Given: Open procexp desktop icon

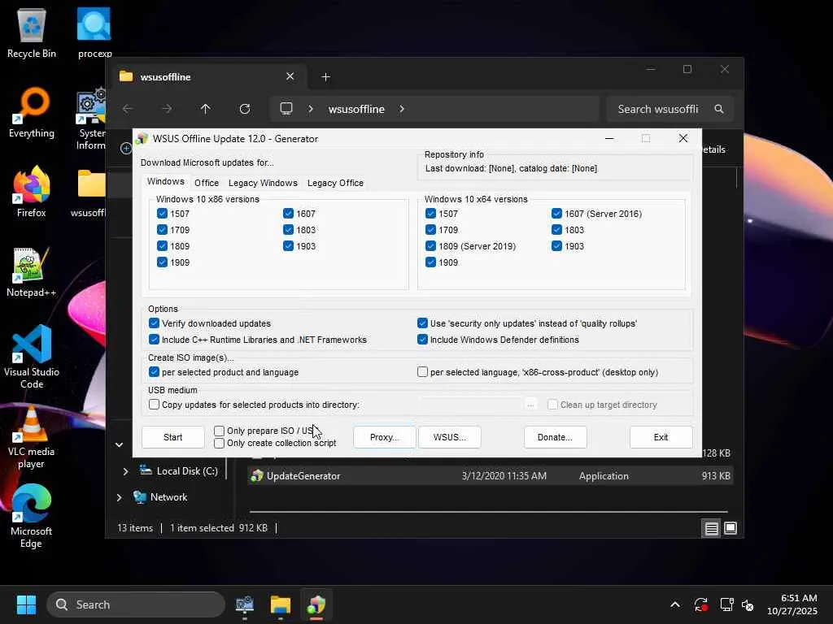Looking at the screenshot, I should [94, 32].
